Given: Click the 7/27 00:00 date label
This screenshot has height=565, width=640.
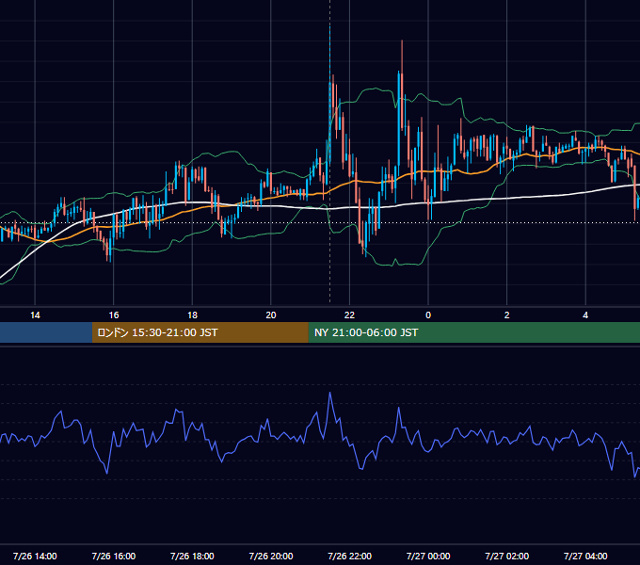Looking at the screenshot, I should pos(428,556).
